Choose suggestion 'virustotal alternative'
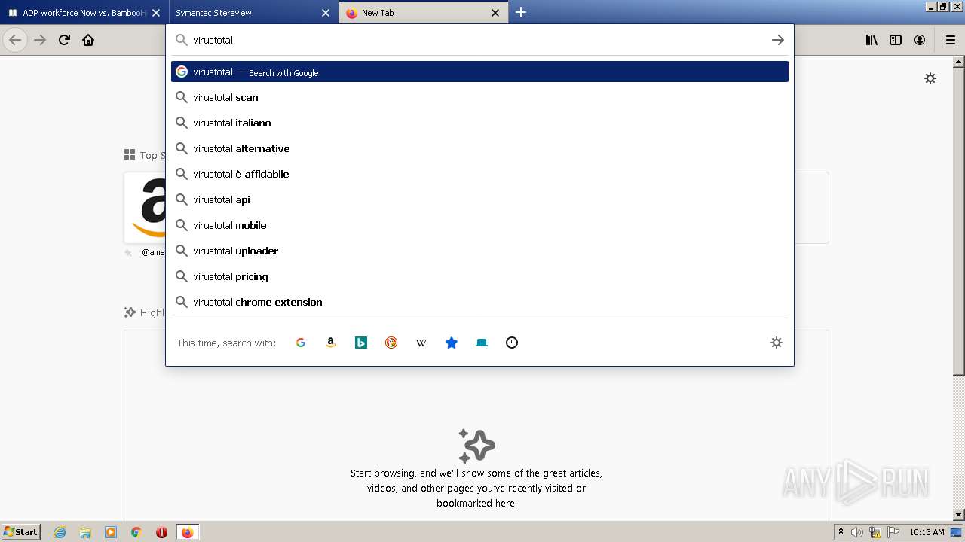The height and width of the screenshot is (542, 965). tap(479, 148)
